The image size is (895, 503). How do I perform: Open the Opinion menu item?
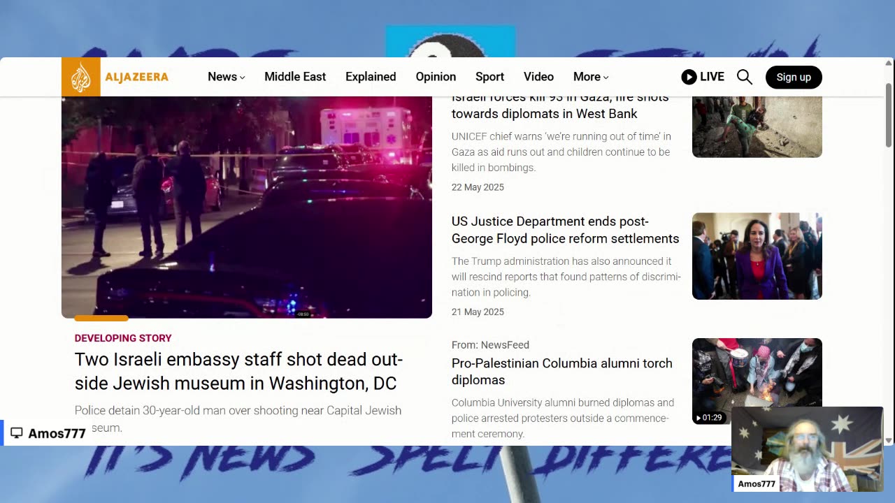(x=436, y=77)
